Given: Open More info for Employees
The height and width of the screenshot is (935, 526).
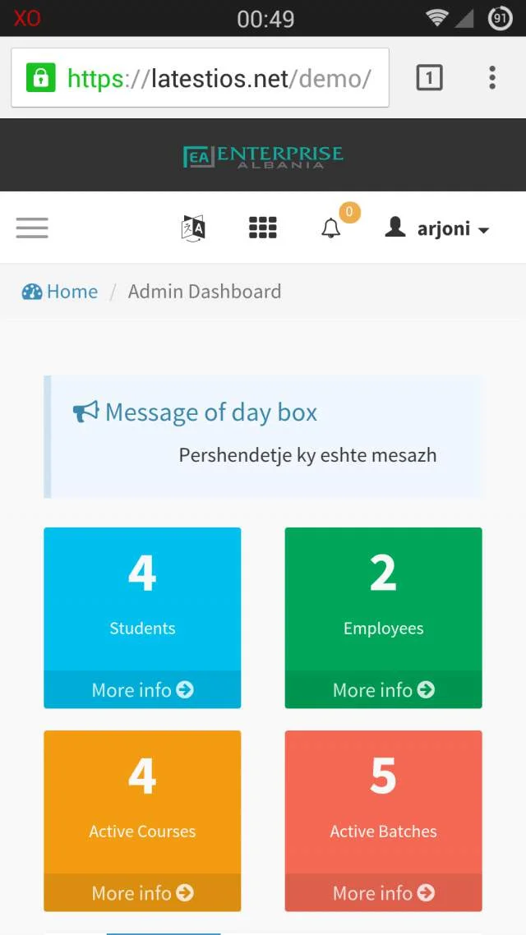Looking at the screenshot, I should coord(383,690).
